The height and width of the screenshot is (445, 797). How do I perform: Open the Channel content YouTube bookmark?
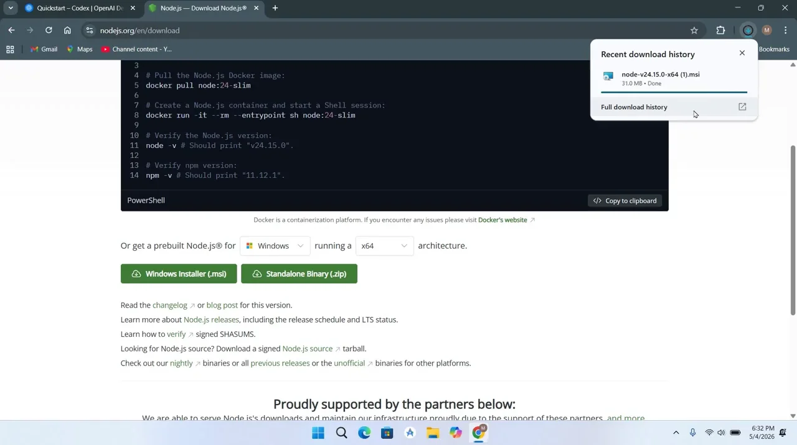(136, 49)
